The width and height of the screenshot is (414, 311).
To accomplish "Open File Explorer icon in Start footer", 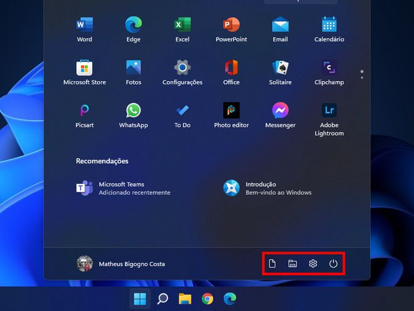I will point(292,264).
